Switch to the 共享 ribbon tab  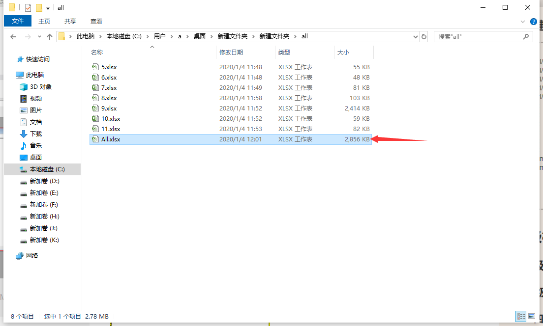70,22
